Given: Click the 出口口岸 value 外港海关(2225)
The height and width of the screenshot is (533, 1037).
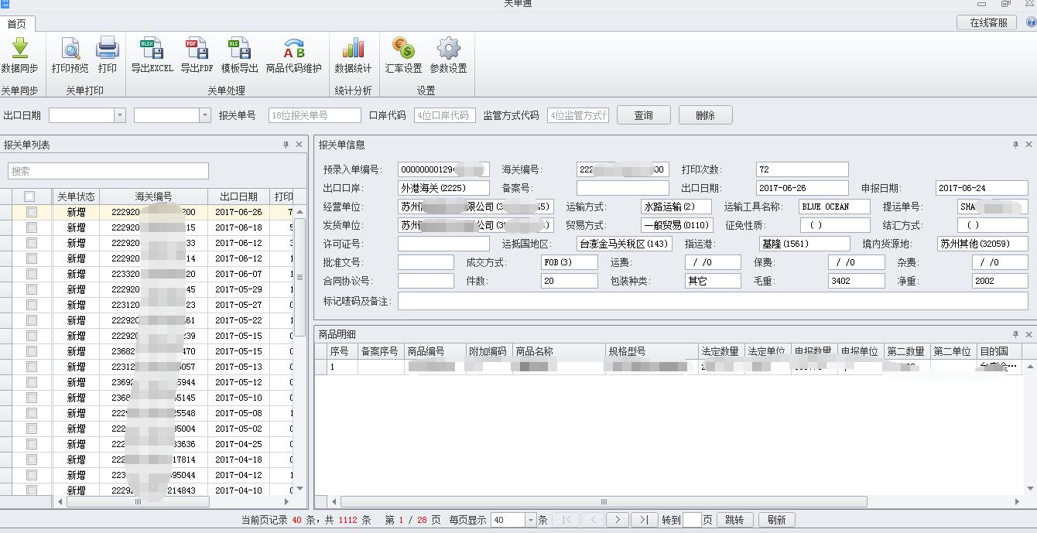Looking at the screenshot, I should click(443, 188).
